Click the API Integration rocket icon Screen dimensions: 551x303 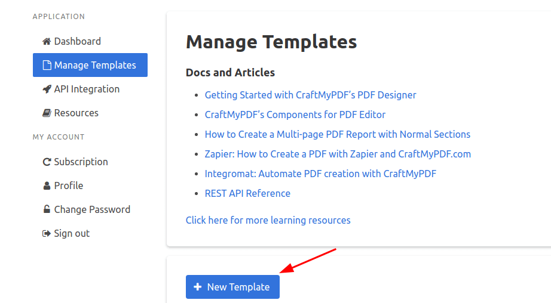pos(47,89)
